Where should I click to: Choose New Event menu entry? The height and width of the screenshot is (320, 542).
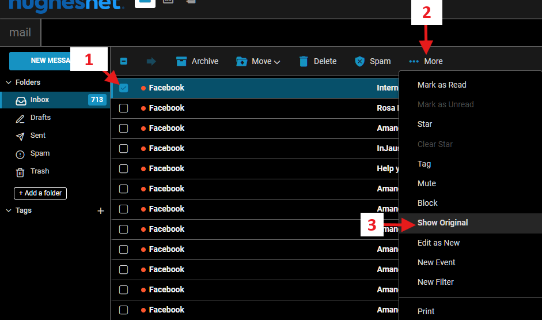click(x=436, y=262)
